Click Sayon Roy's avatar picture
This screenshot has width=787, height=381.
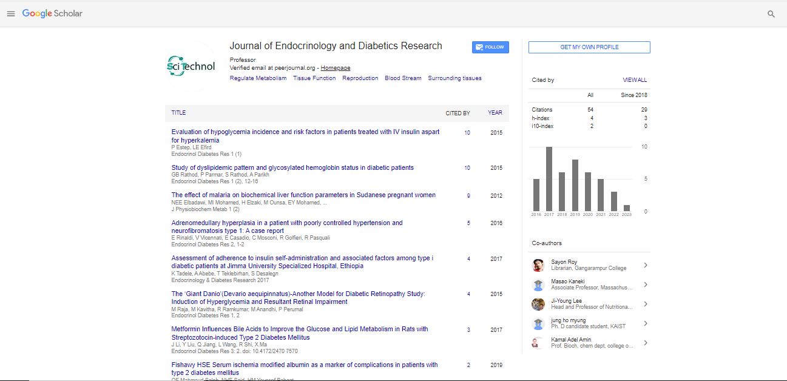click(538, 265)
